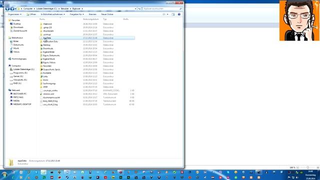This screenshot has height=180, width=320.
Task: Click the change view icon in toolbar
Action: pos(164,14)
